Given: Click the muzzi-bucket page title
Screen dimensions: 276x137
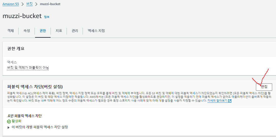Looking at the screenshot, I should click(22, 16).
